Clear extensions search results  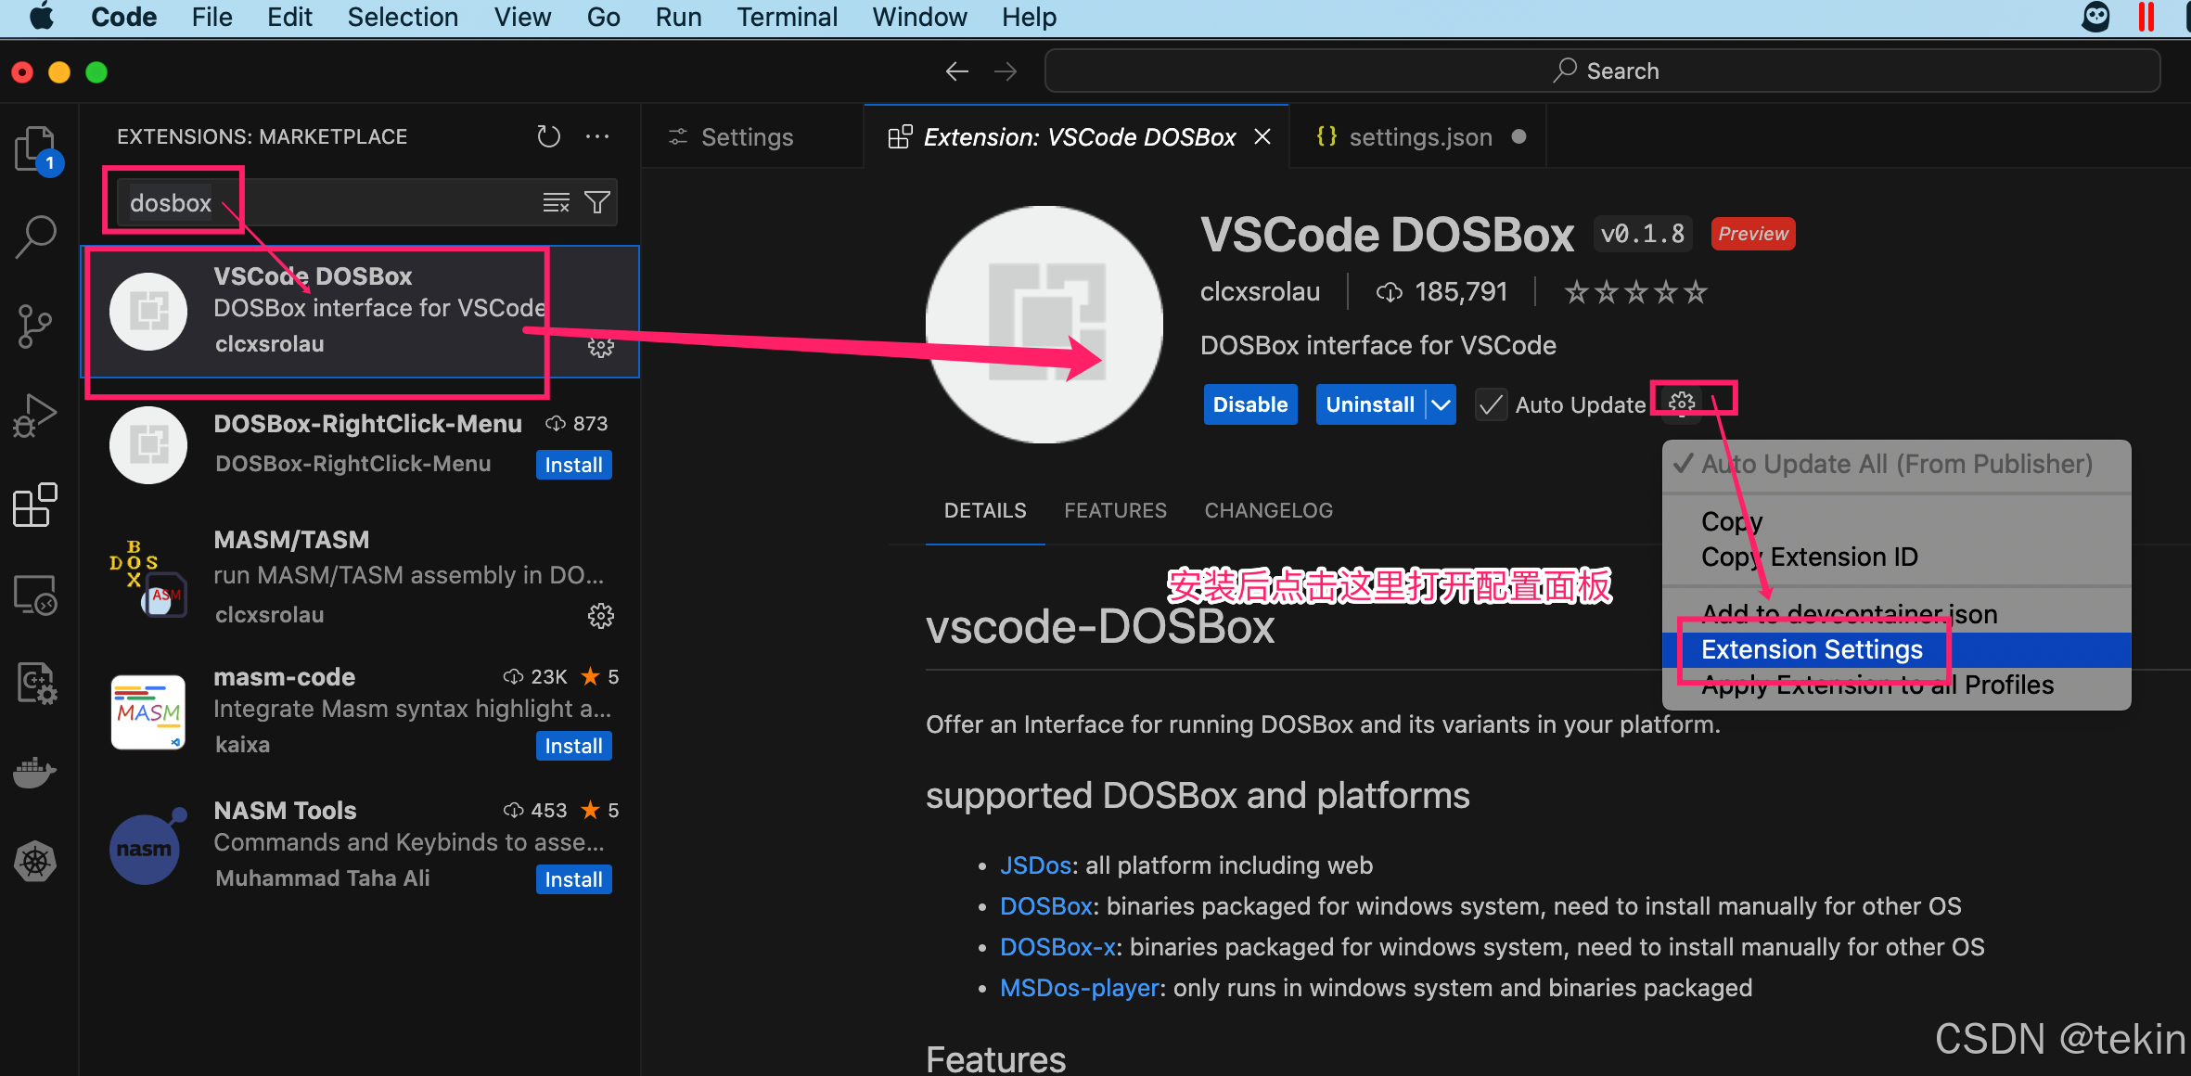pos(556,202)
